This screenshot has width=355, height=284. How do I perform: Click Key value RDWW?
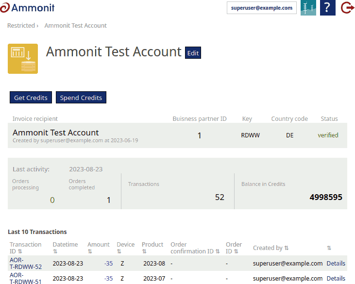point(251,135)
